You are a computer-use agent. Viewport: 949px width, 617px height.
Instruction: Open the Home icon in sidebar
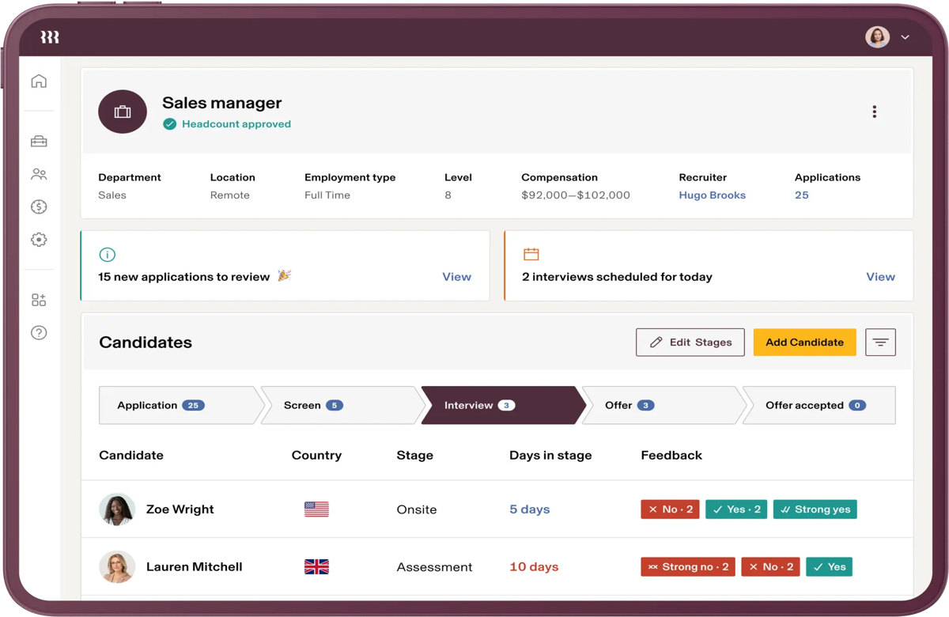39,81
